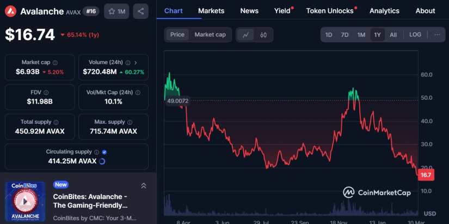The width and height of the screenshot is (449, 224).
Task: Click the share icon next to Avalanche
Action: [x=141, y=11]
